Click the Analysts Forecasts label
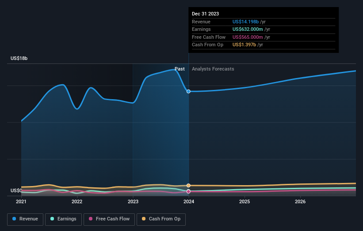The width and height of the screenshot is (363, 231). coord(213,69)
